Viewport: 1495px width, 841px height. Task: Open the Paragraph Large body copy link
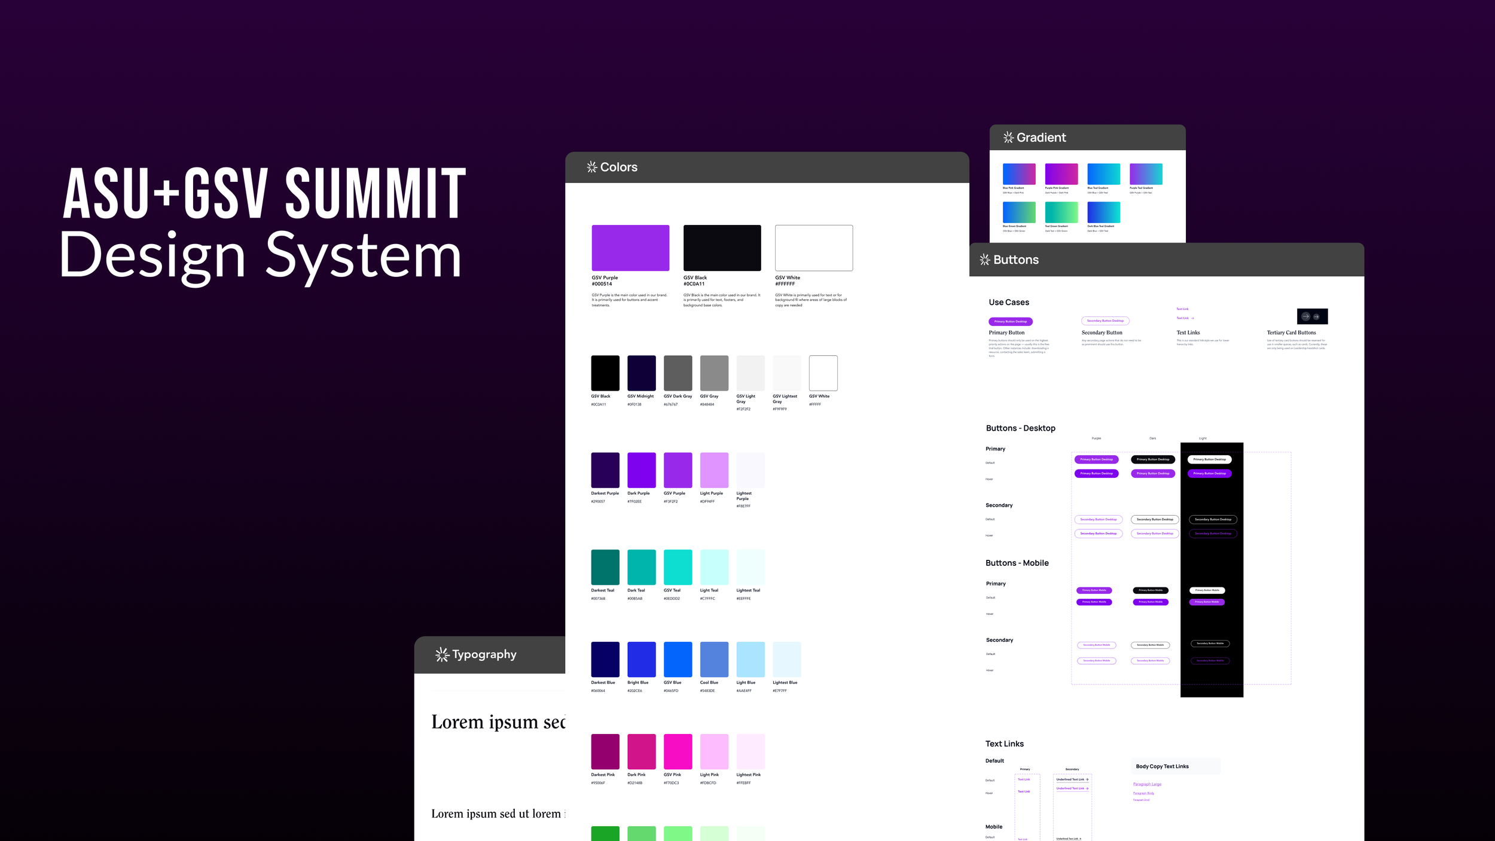click(x=1146, y=784)
